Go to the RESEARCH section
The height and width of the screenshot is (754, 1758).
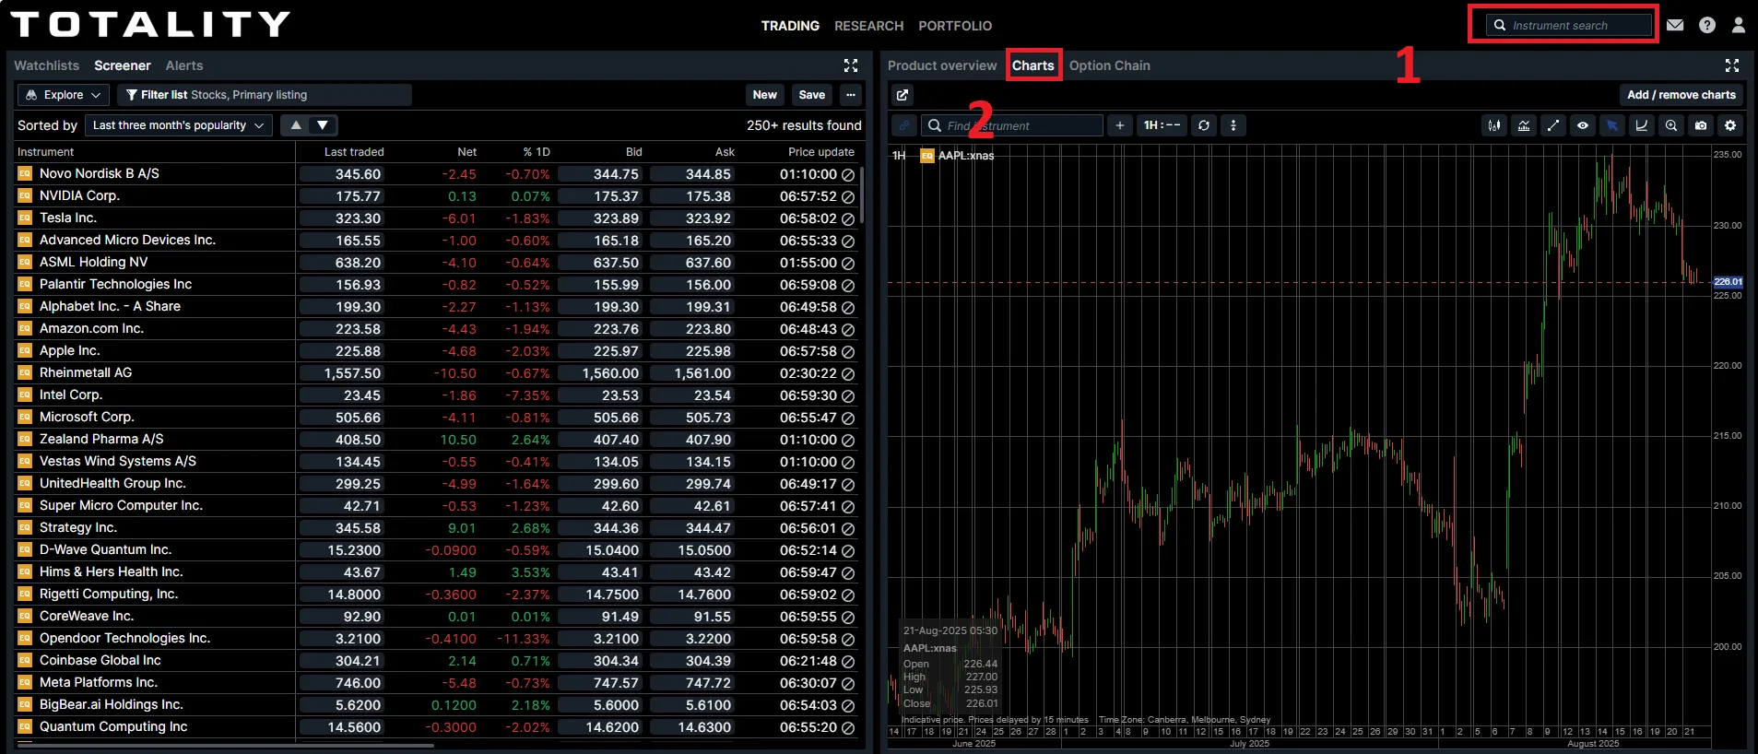coord(868,26)
